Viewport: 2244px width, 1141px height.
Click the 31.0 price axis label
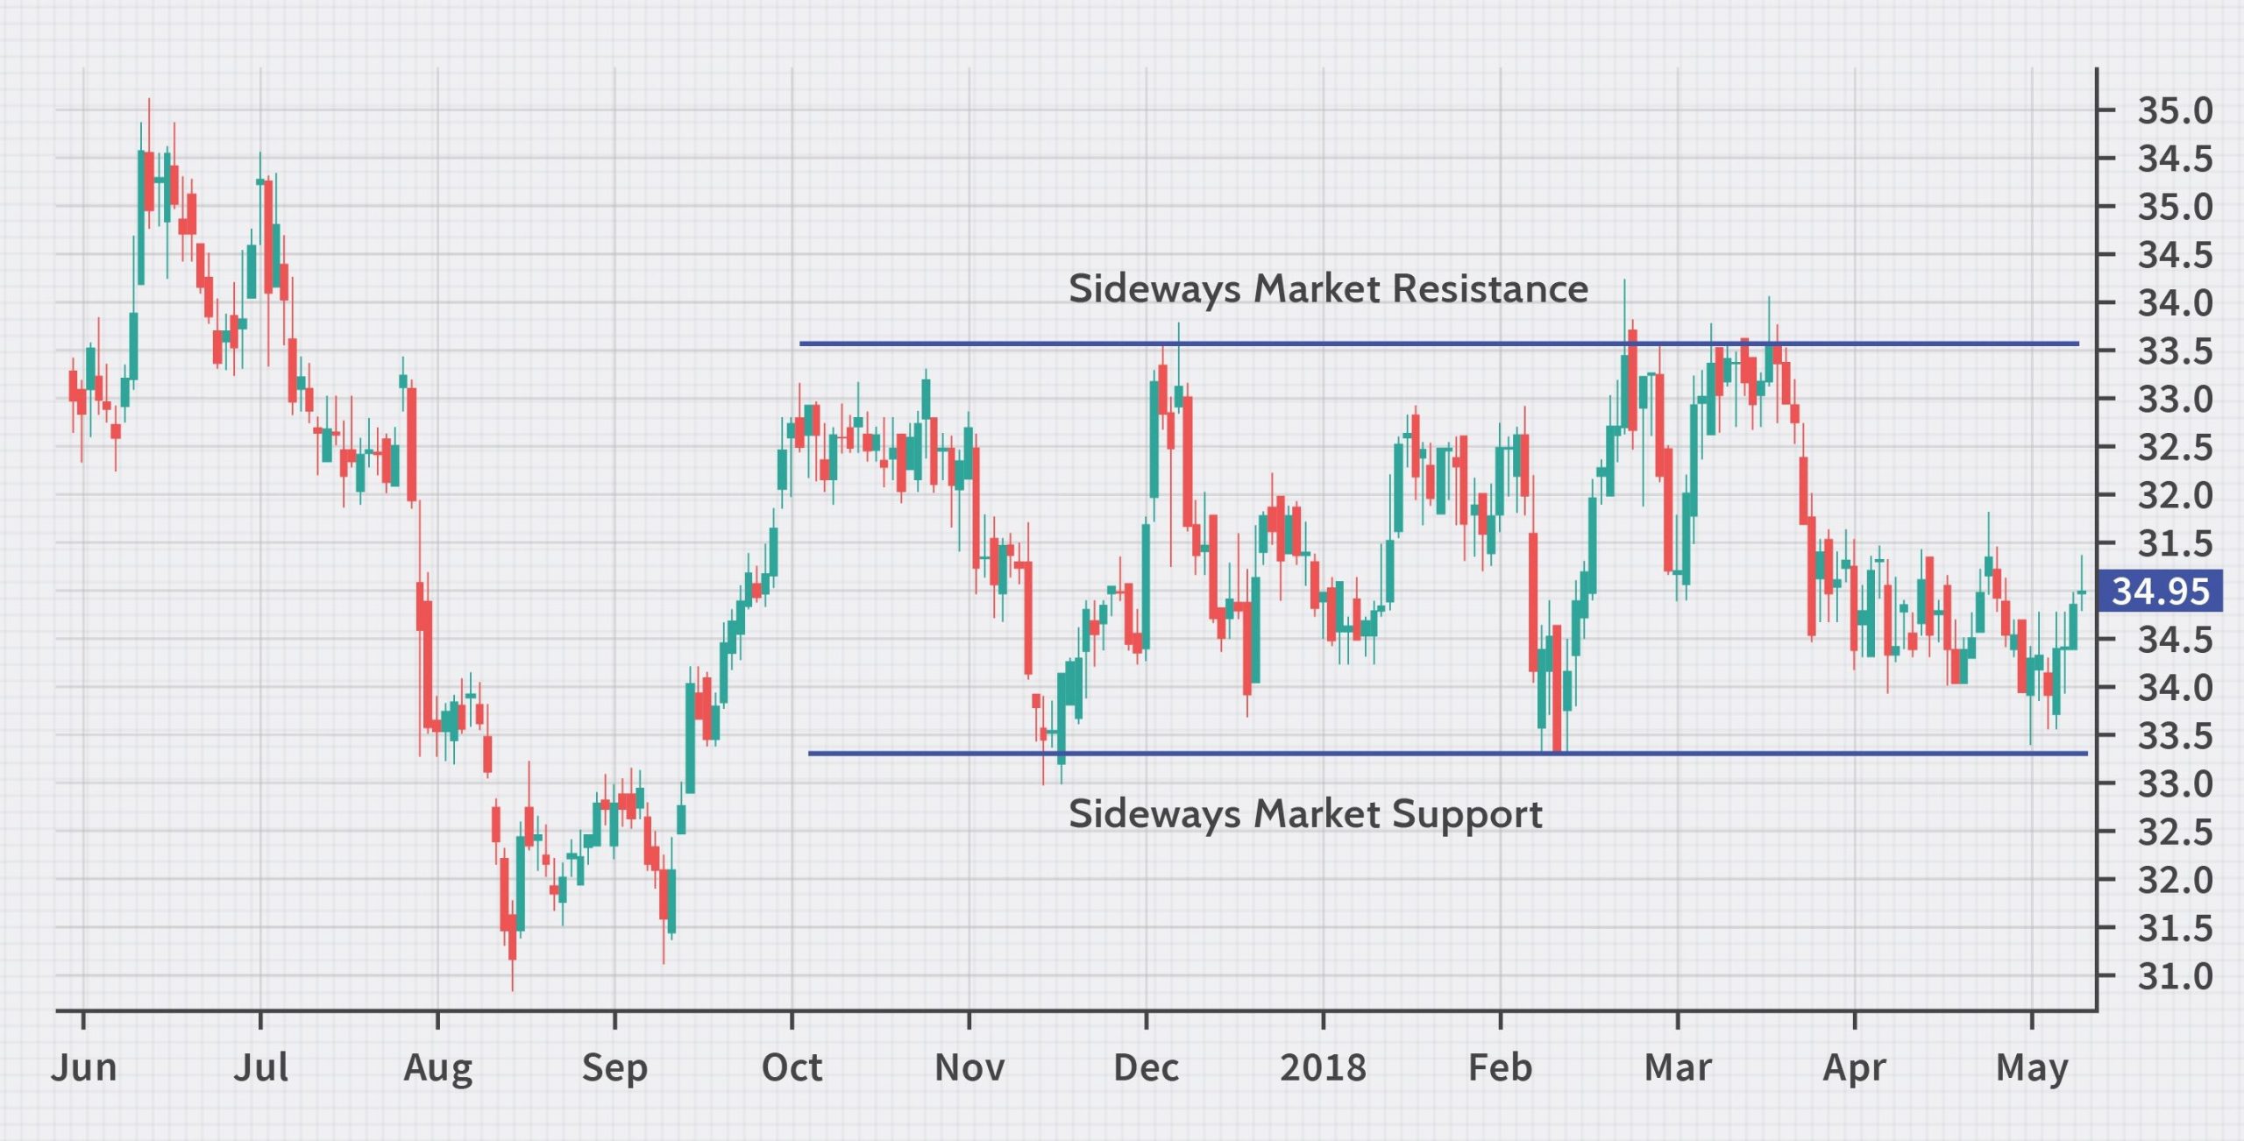point(2175,975)
